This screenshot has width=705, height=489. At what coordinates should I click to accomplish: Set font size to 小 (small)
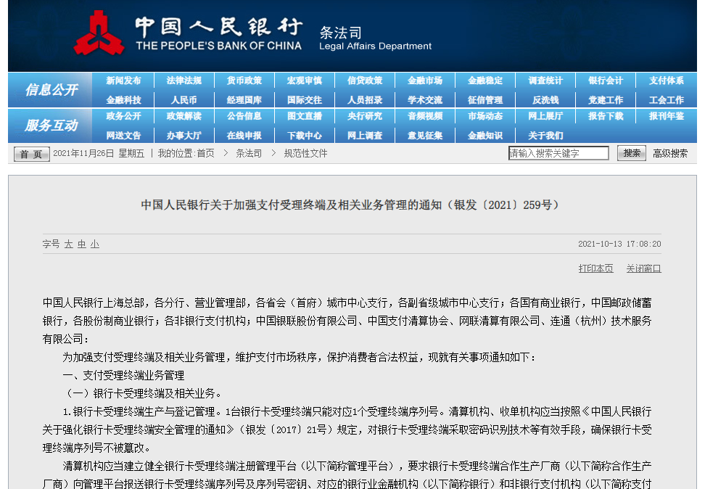tap(95, 244)
